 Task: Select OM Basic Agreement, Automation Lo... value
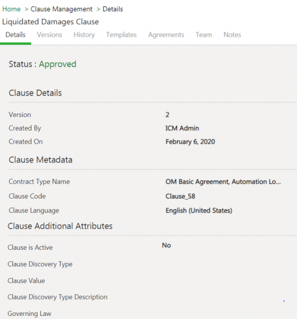[223, 182]
